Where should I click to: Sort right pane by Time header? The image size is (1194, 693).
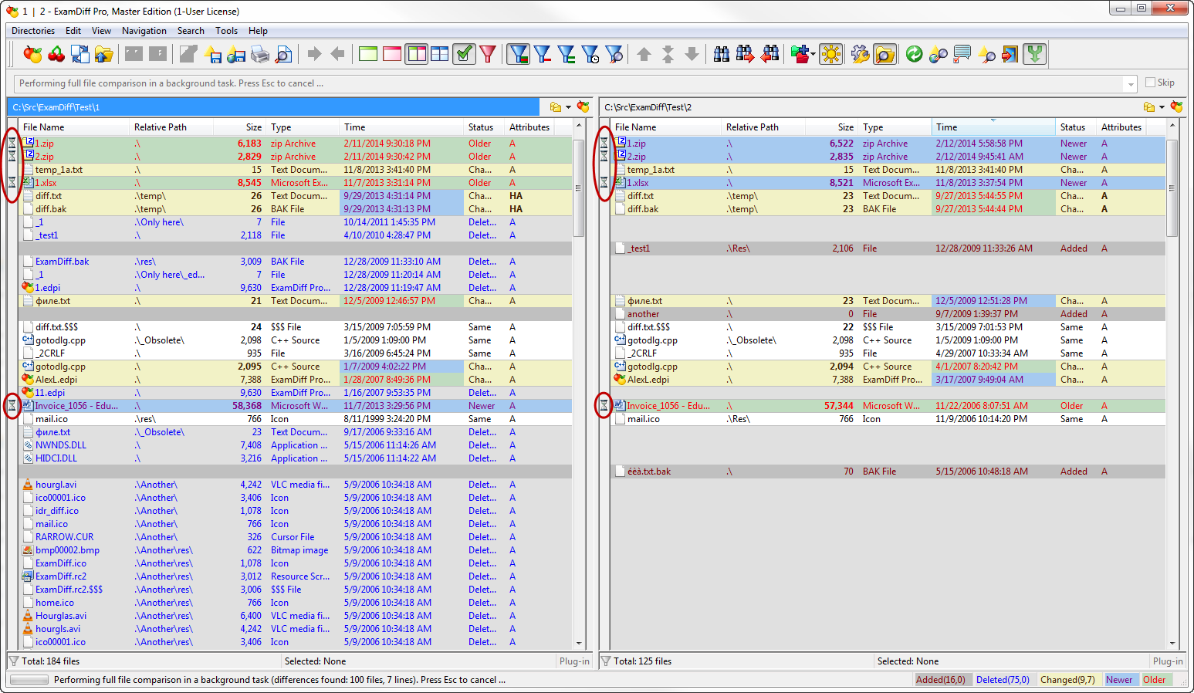click(993, 127)
